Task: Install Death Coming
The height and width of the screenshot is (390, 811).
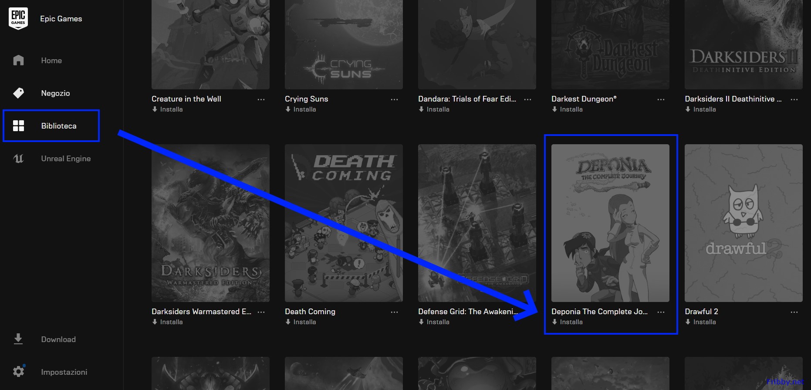Action: coord(301,322)
